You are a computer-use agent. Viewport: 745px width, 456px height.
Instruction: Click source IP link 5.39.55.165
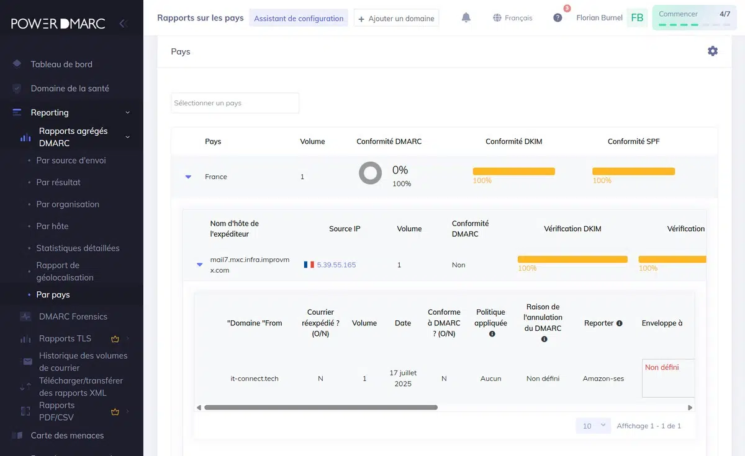point(336,265)
